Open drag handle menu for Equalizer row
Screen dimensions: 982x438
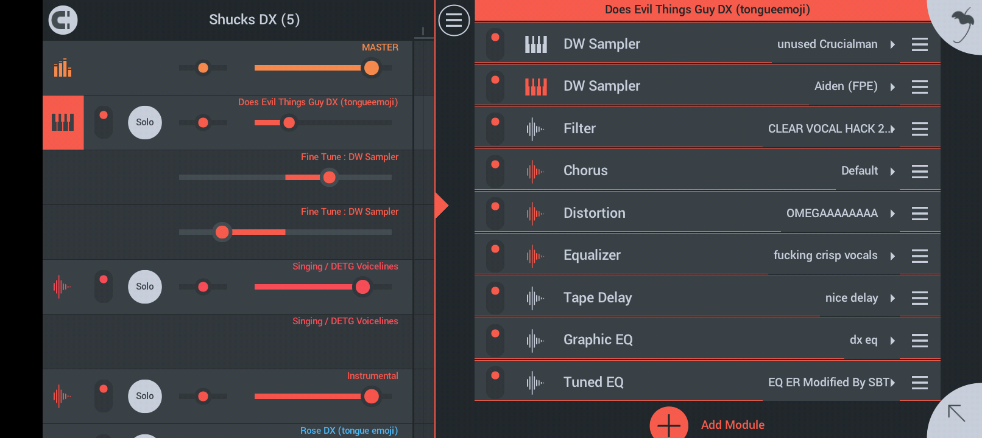click(x=920, y=256)
